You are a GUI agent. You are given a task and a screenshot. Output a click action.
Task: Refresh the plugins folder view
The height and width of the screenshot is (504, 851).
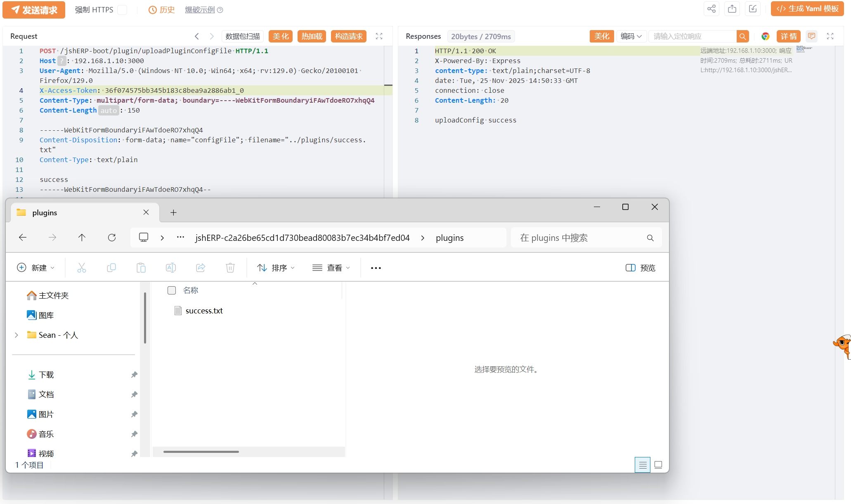[112, 238]
